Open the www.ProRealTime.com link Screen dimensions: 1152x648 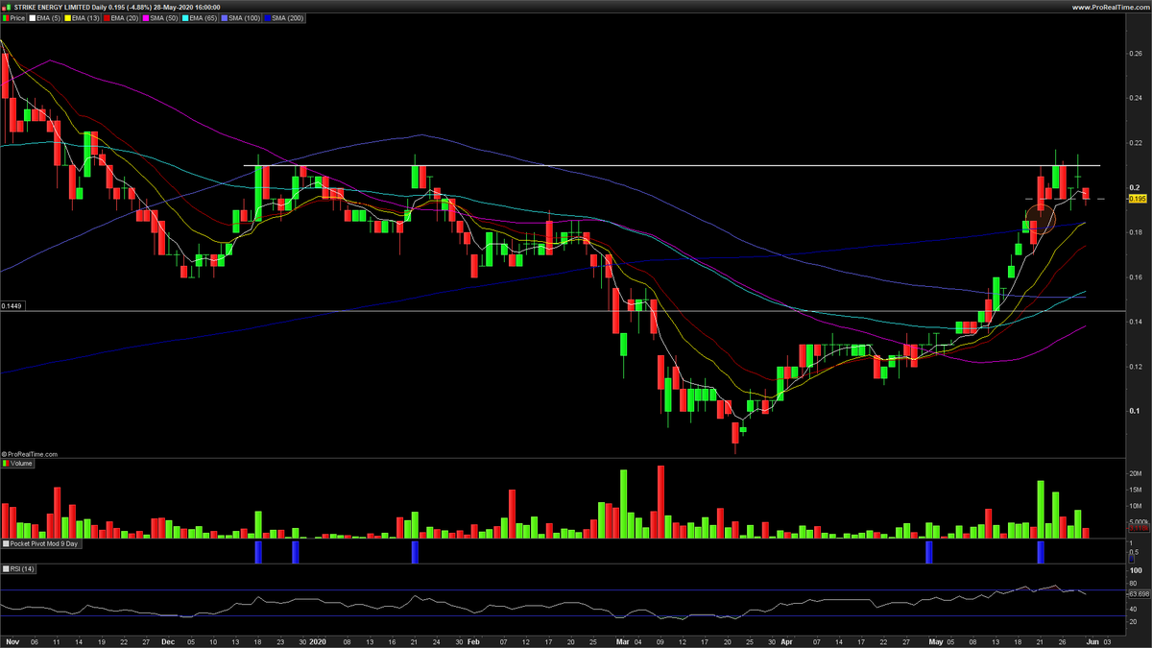1111,5
